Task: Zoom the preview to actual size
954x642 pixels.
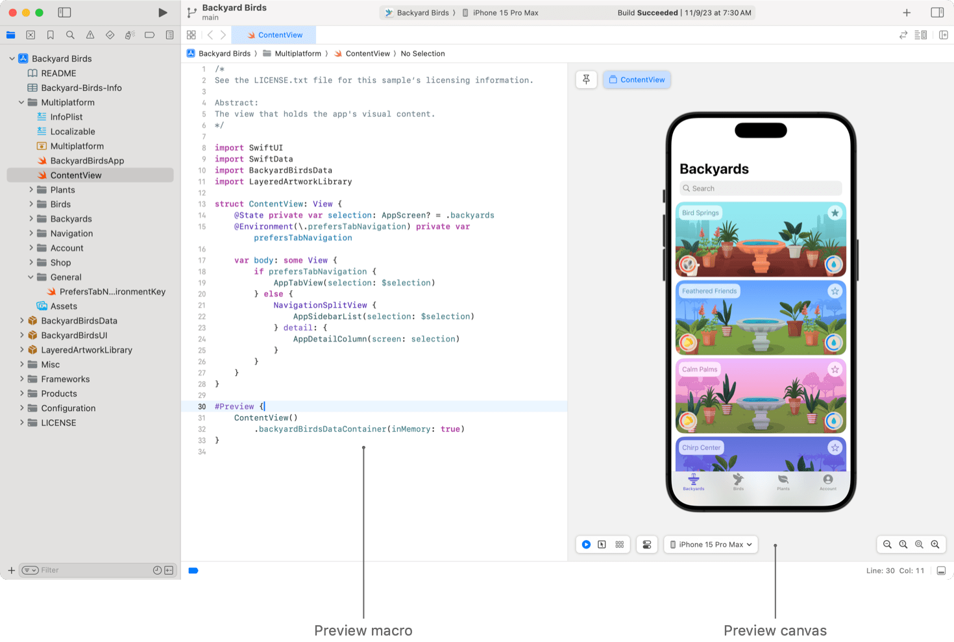Action: coord(903,545)
